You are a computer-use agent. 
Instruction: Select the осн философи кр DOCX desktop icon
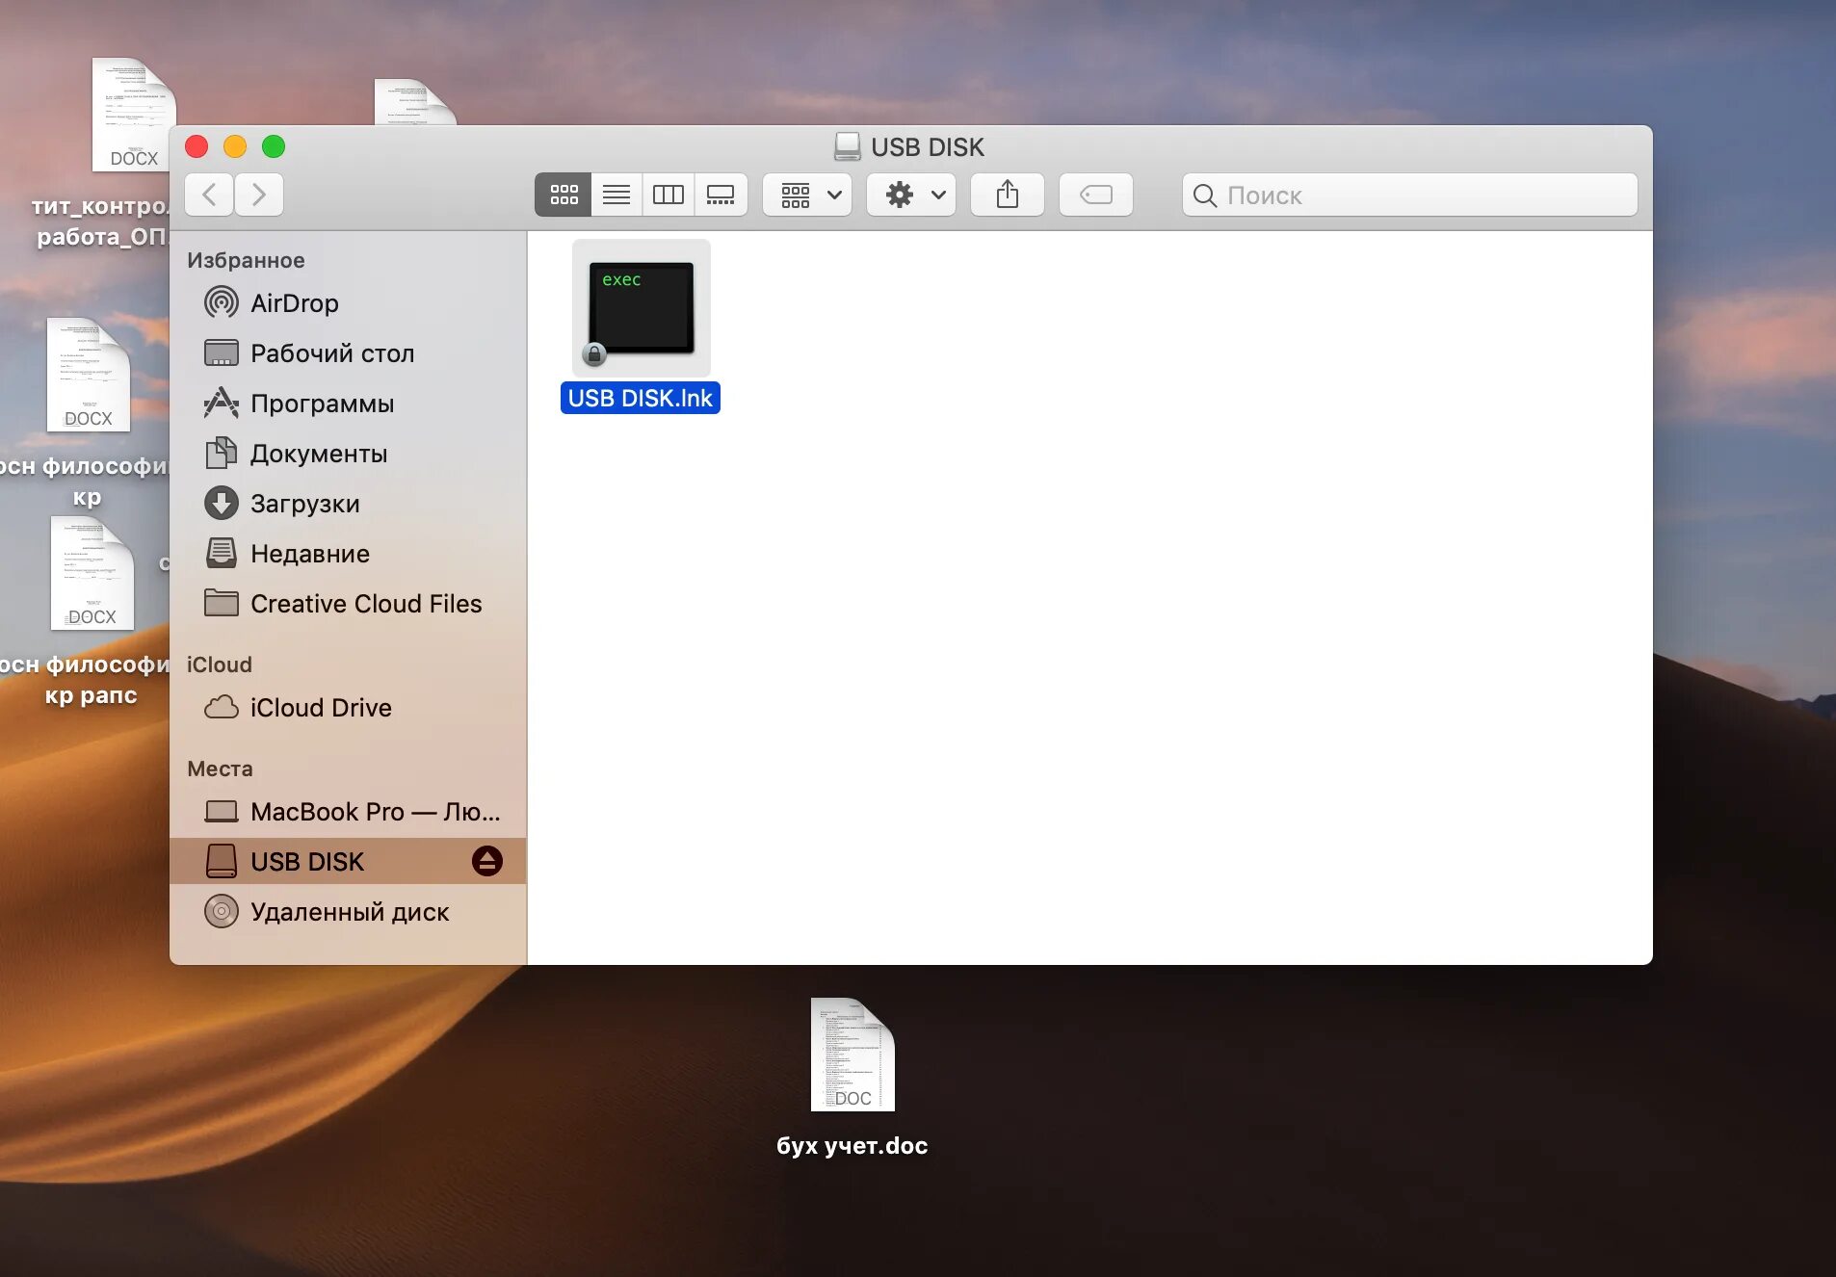[89, 375]
